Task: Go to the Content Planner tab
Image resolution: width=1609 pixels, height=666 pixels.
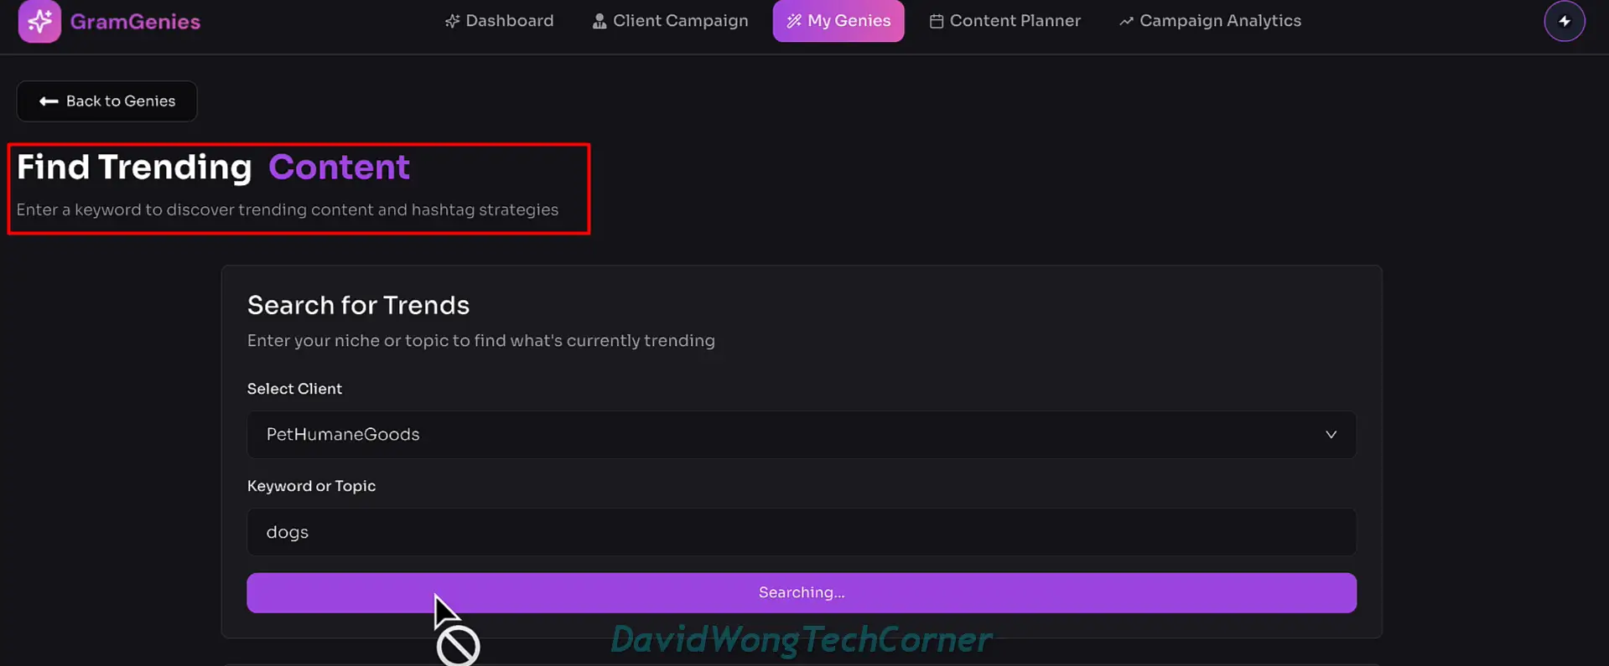Action: 1004,21
